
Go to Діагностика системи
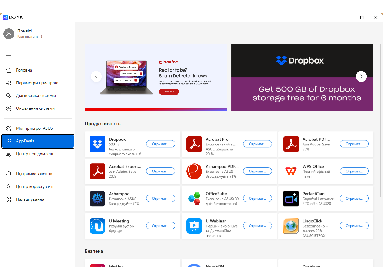[38, 95]
